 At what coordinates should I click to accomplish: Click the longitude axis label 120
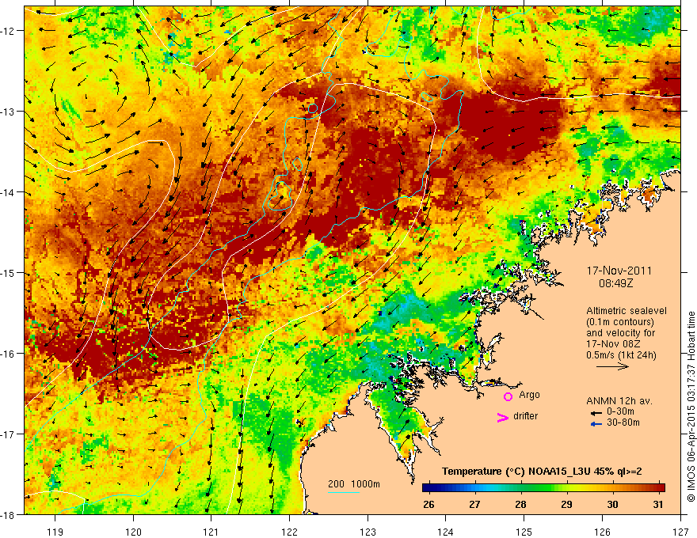[x=133, y=532]
